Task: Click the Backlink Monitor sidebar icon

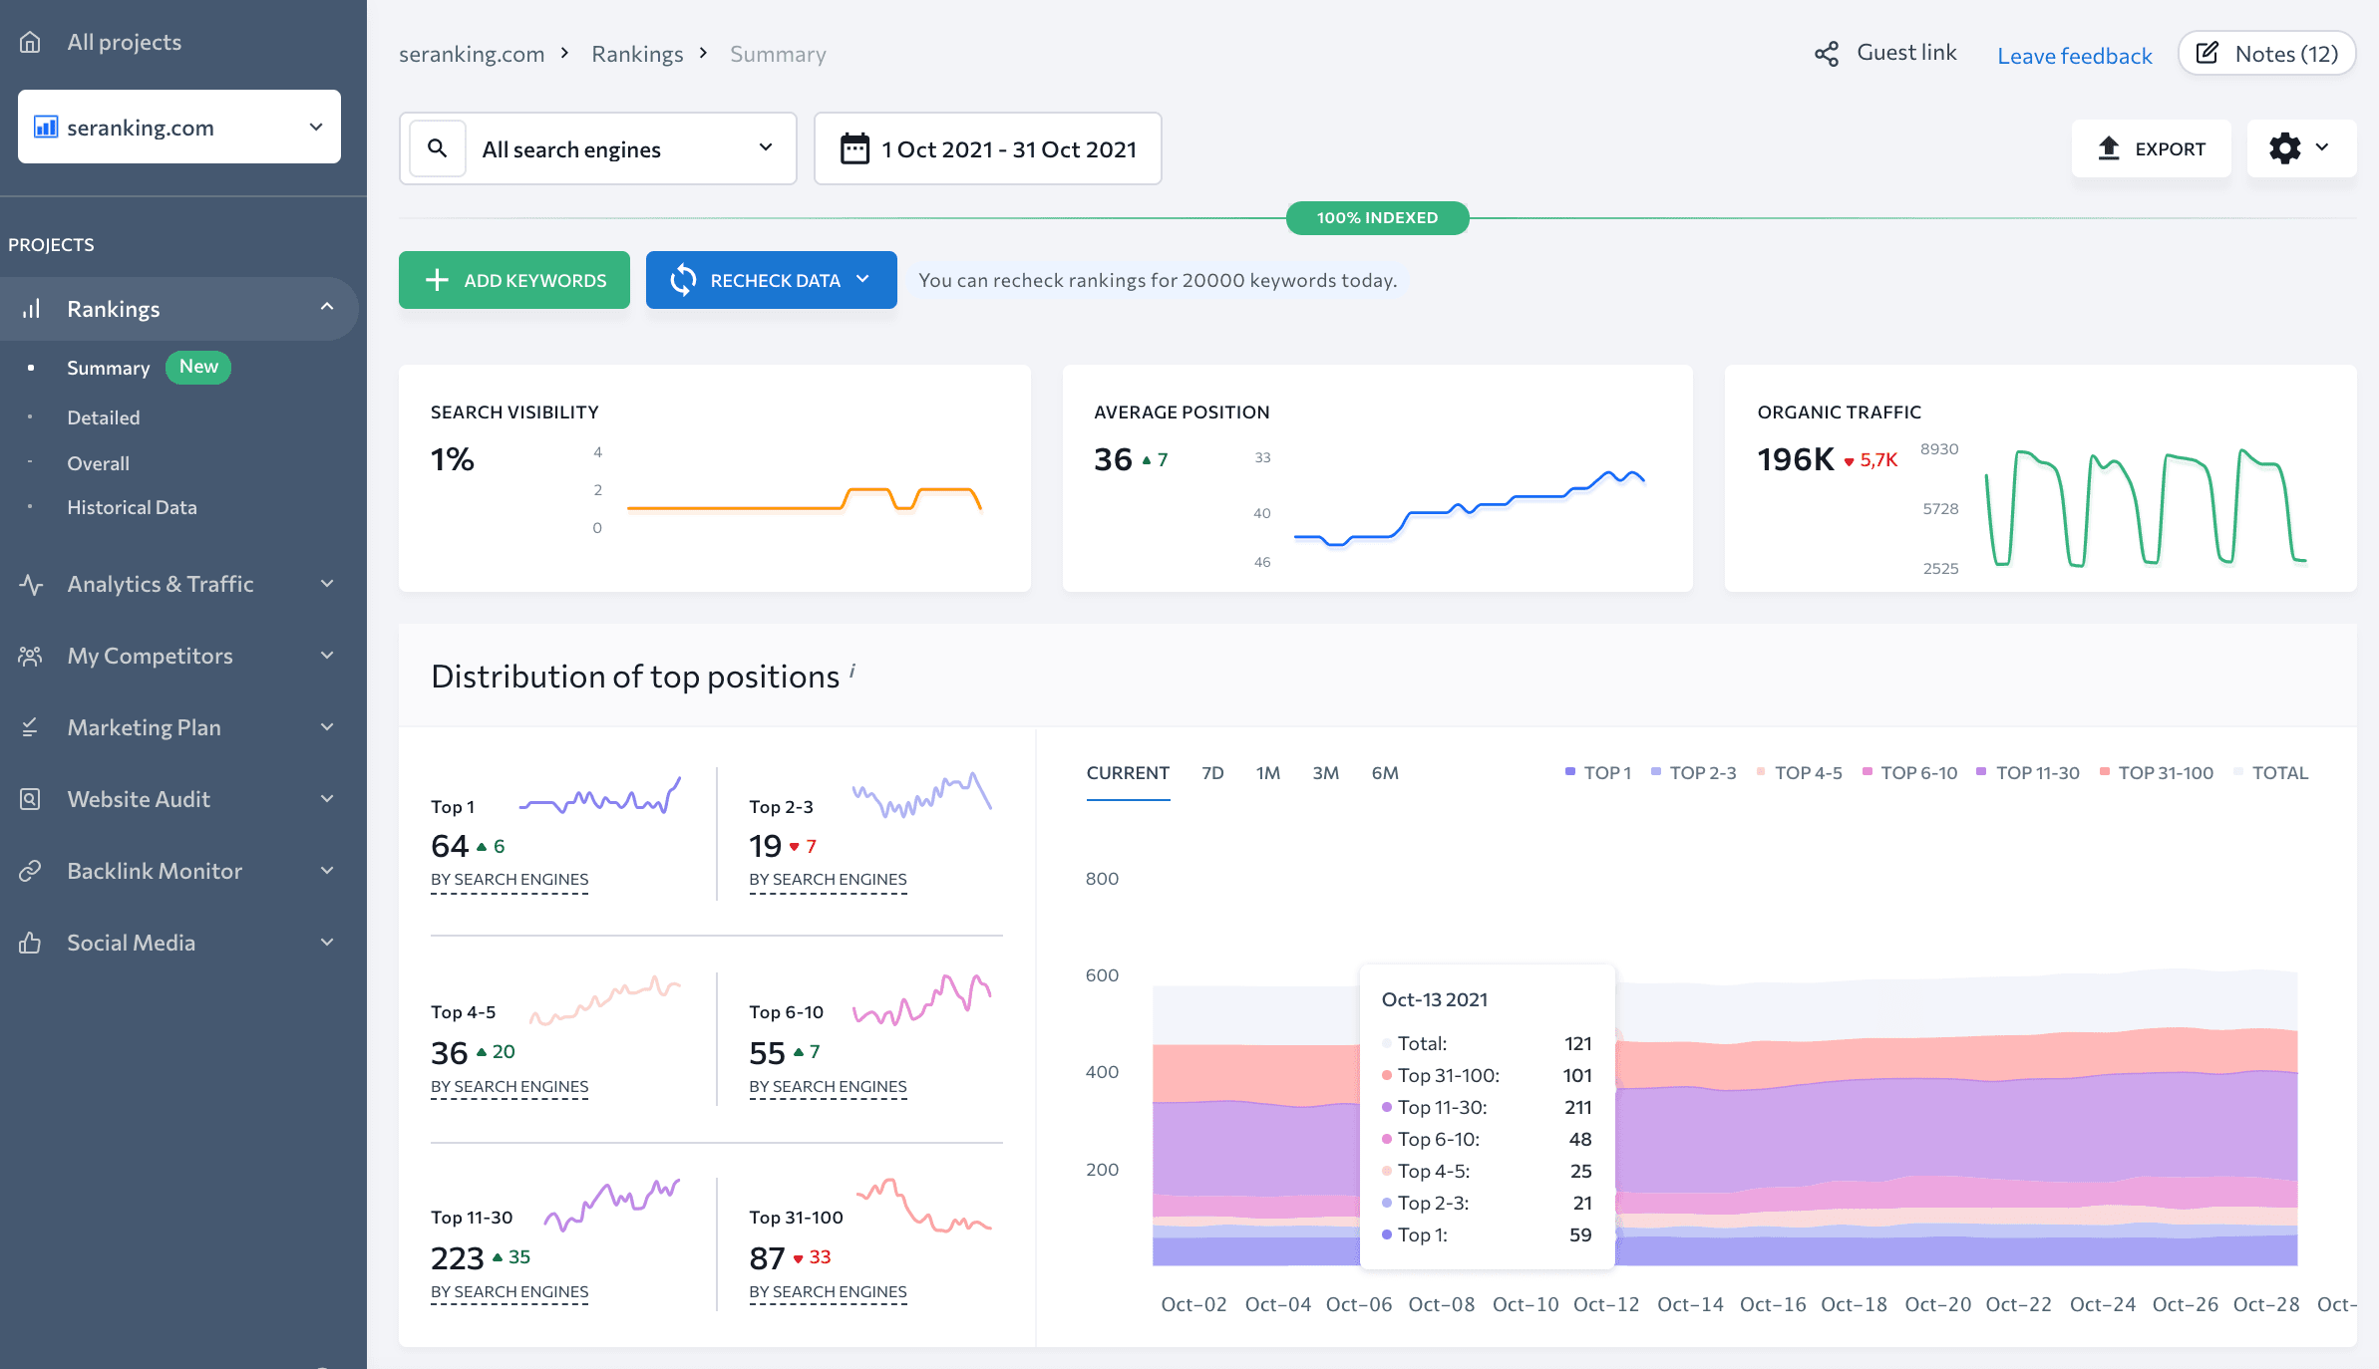Action: point(29,869)
